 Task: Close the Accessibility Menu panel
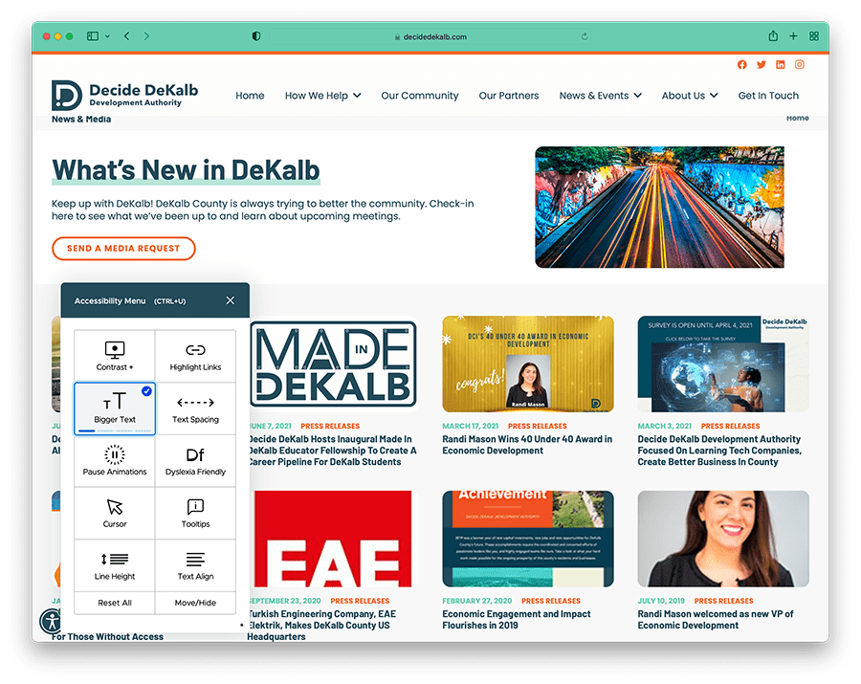click(x=230, y=300)
